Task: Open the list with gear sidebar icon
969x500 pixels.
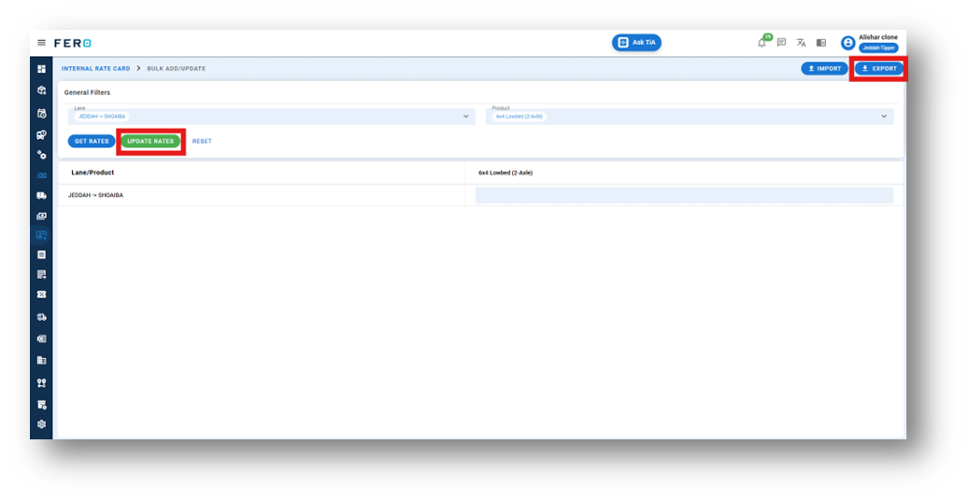Action: 41,405
